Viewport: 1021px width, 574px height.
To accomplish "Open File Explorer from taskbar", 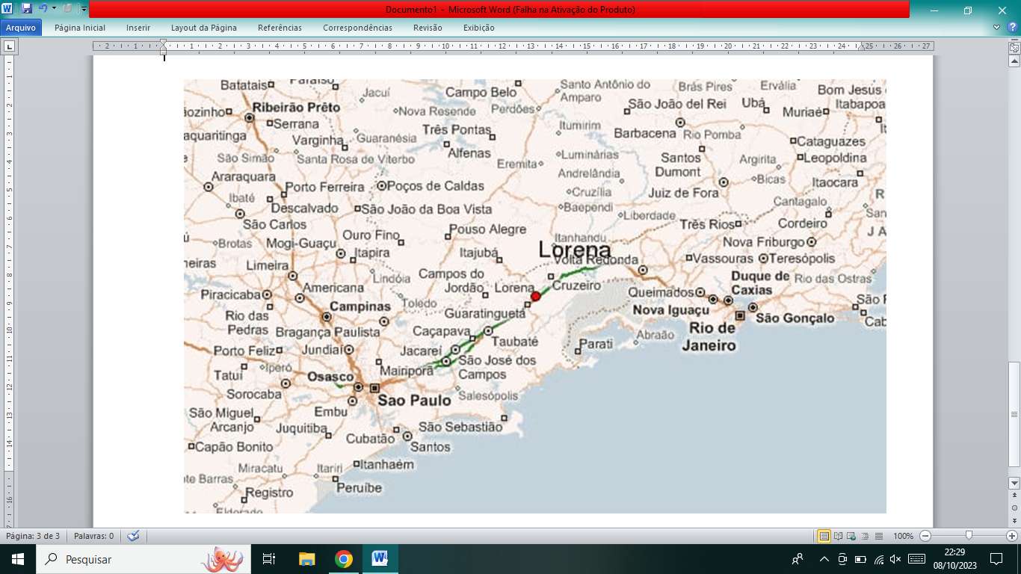I will [x=306, y=559].
